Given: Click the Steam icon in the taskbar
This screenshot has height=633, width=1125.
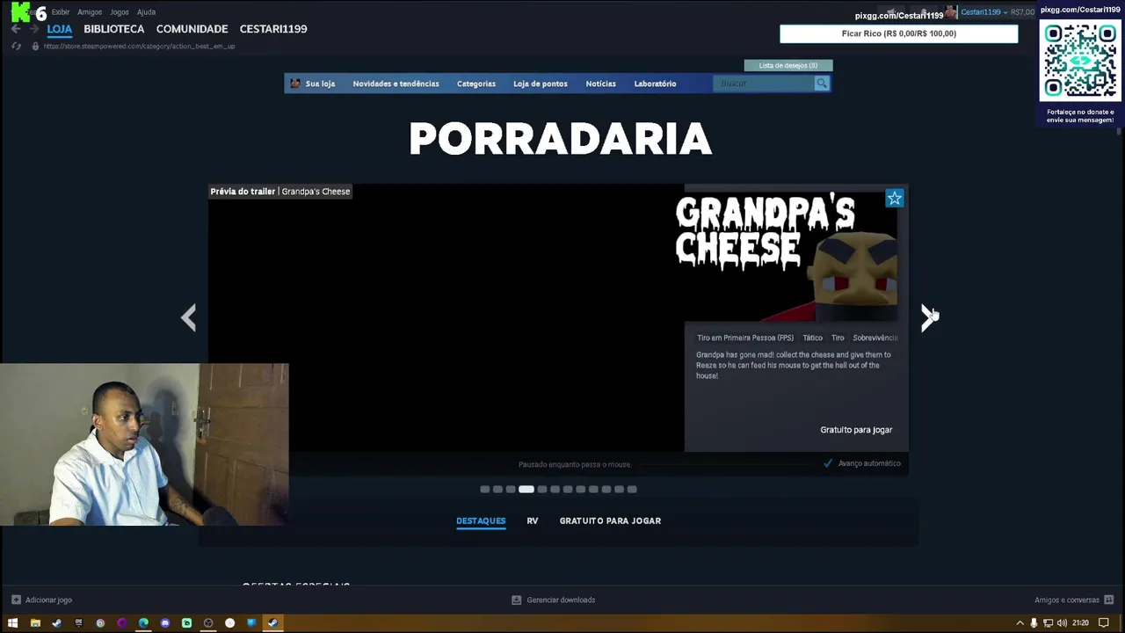Looking at the screenshot, I should click(272, 623).
